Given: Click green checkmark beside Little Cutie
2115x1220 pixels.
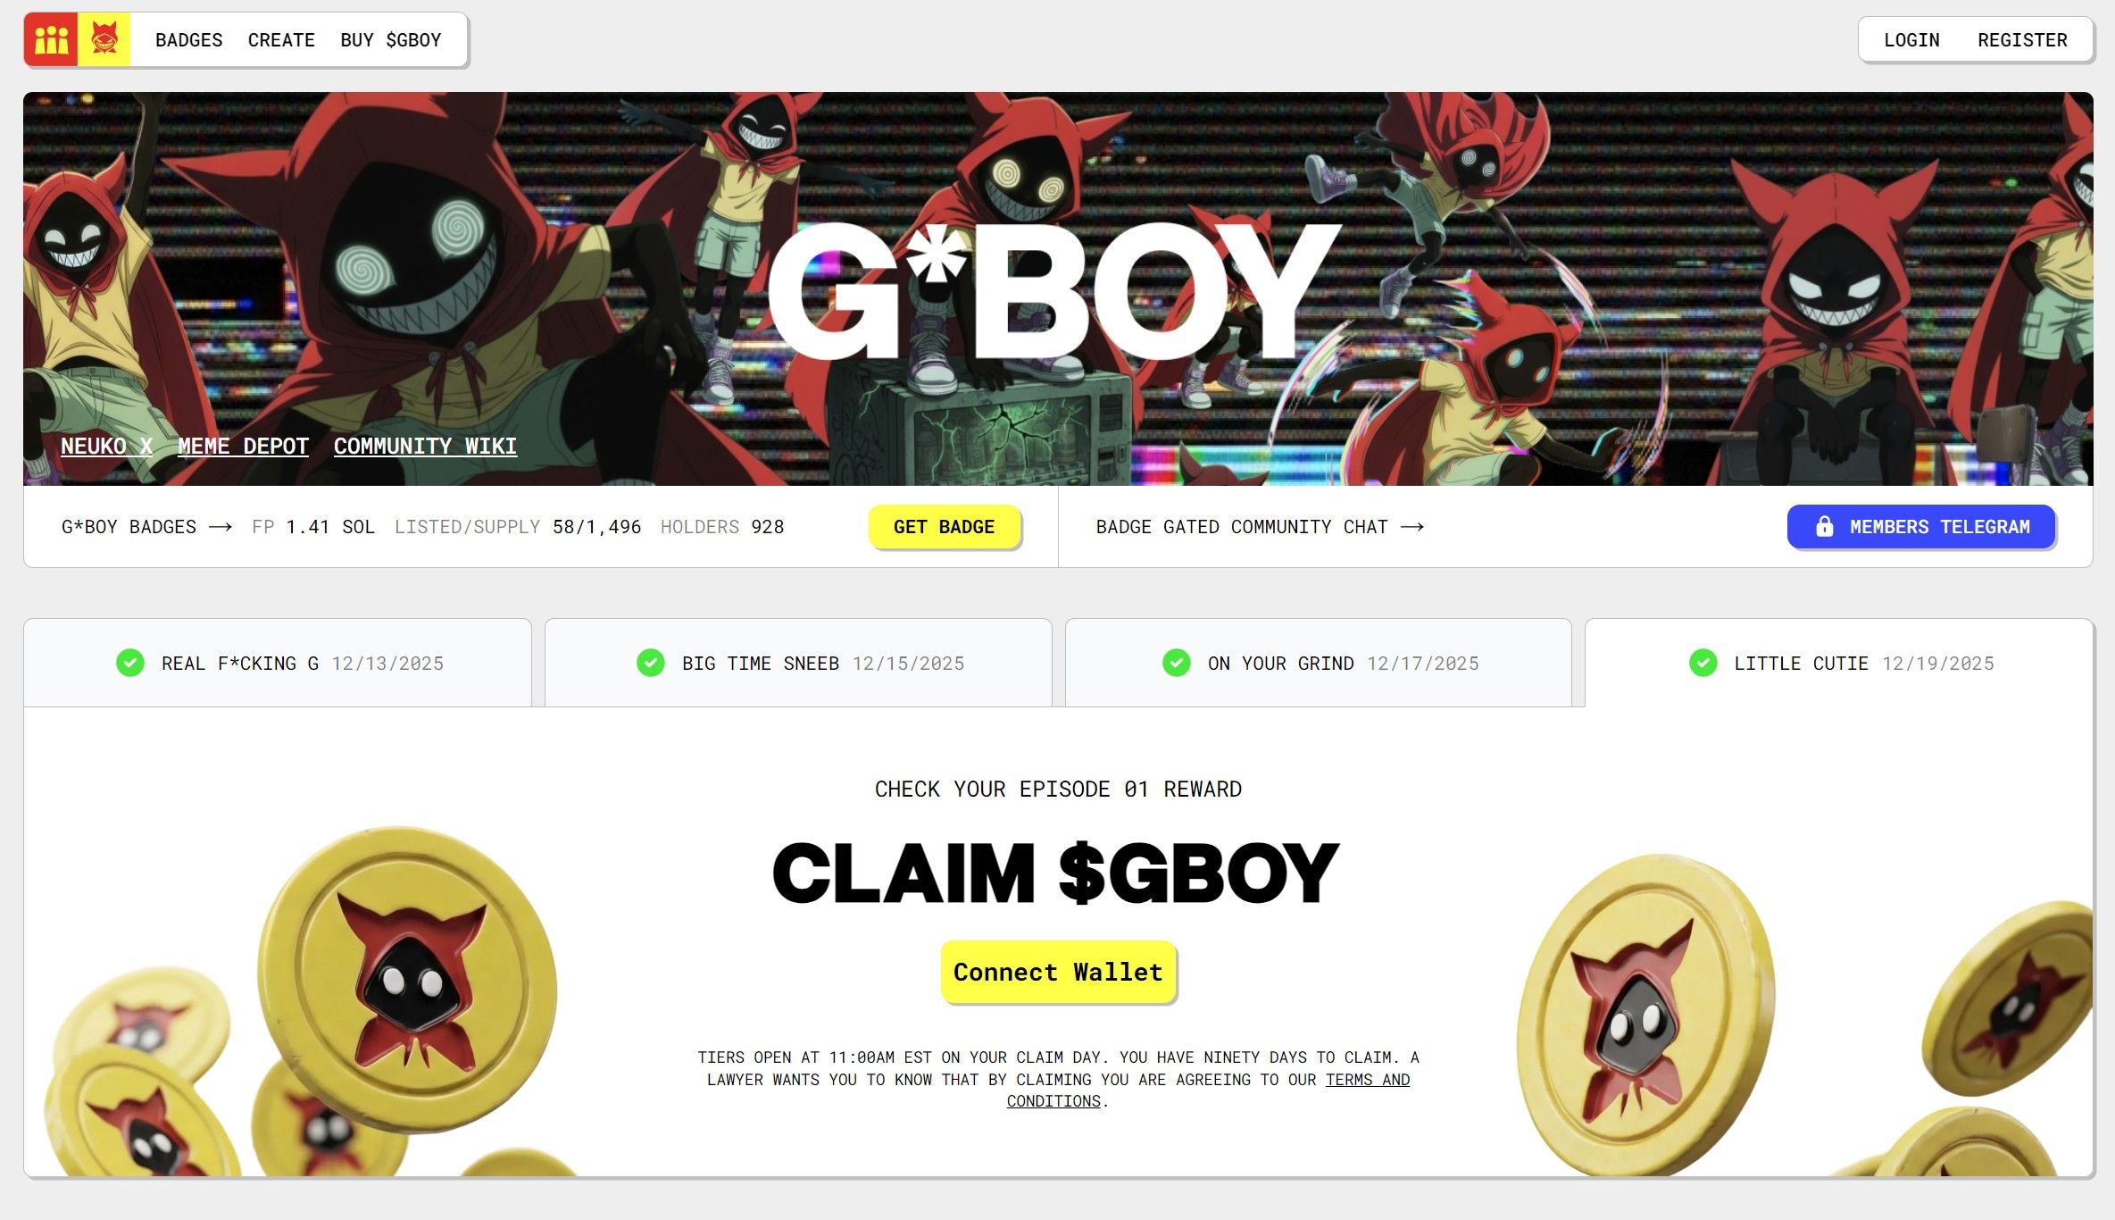Looking at the screenshot, I should [x=1703, y=663].
